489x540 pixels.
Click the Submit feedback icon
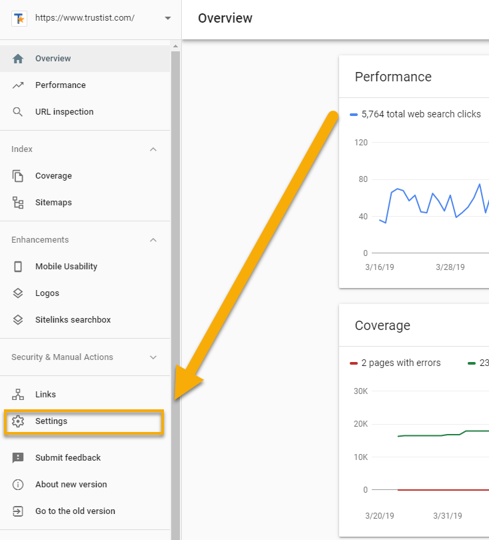[17, 457]
